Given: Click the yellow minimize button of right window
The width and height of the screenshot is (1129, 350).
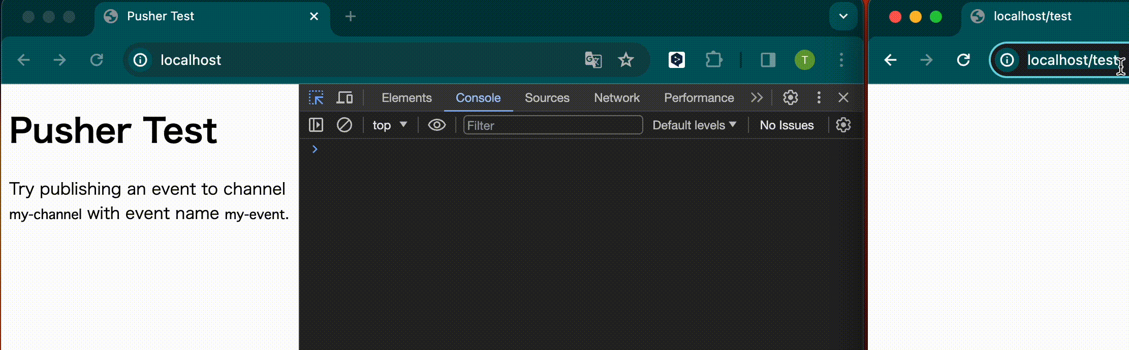Looking at the screenshot, I should pyautogui.click(x=916, y=17).
